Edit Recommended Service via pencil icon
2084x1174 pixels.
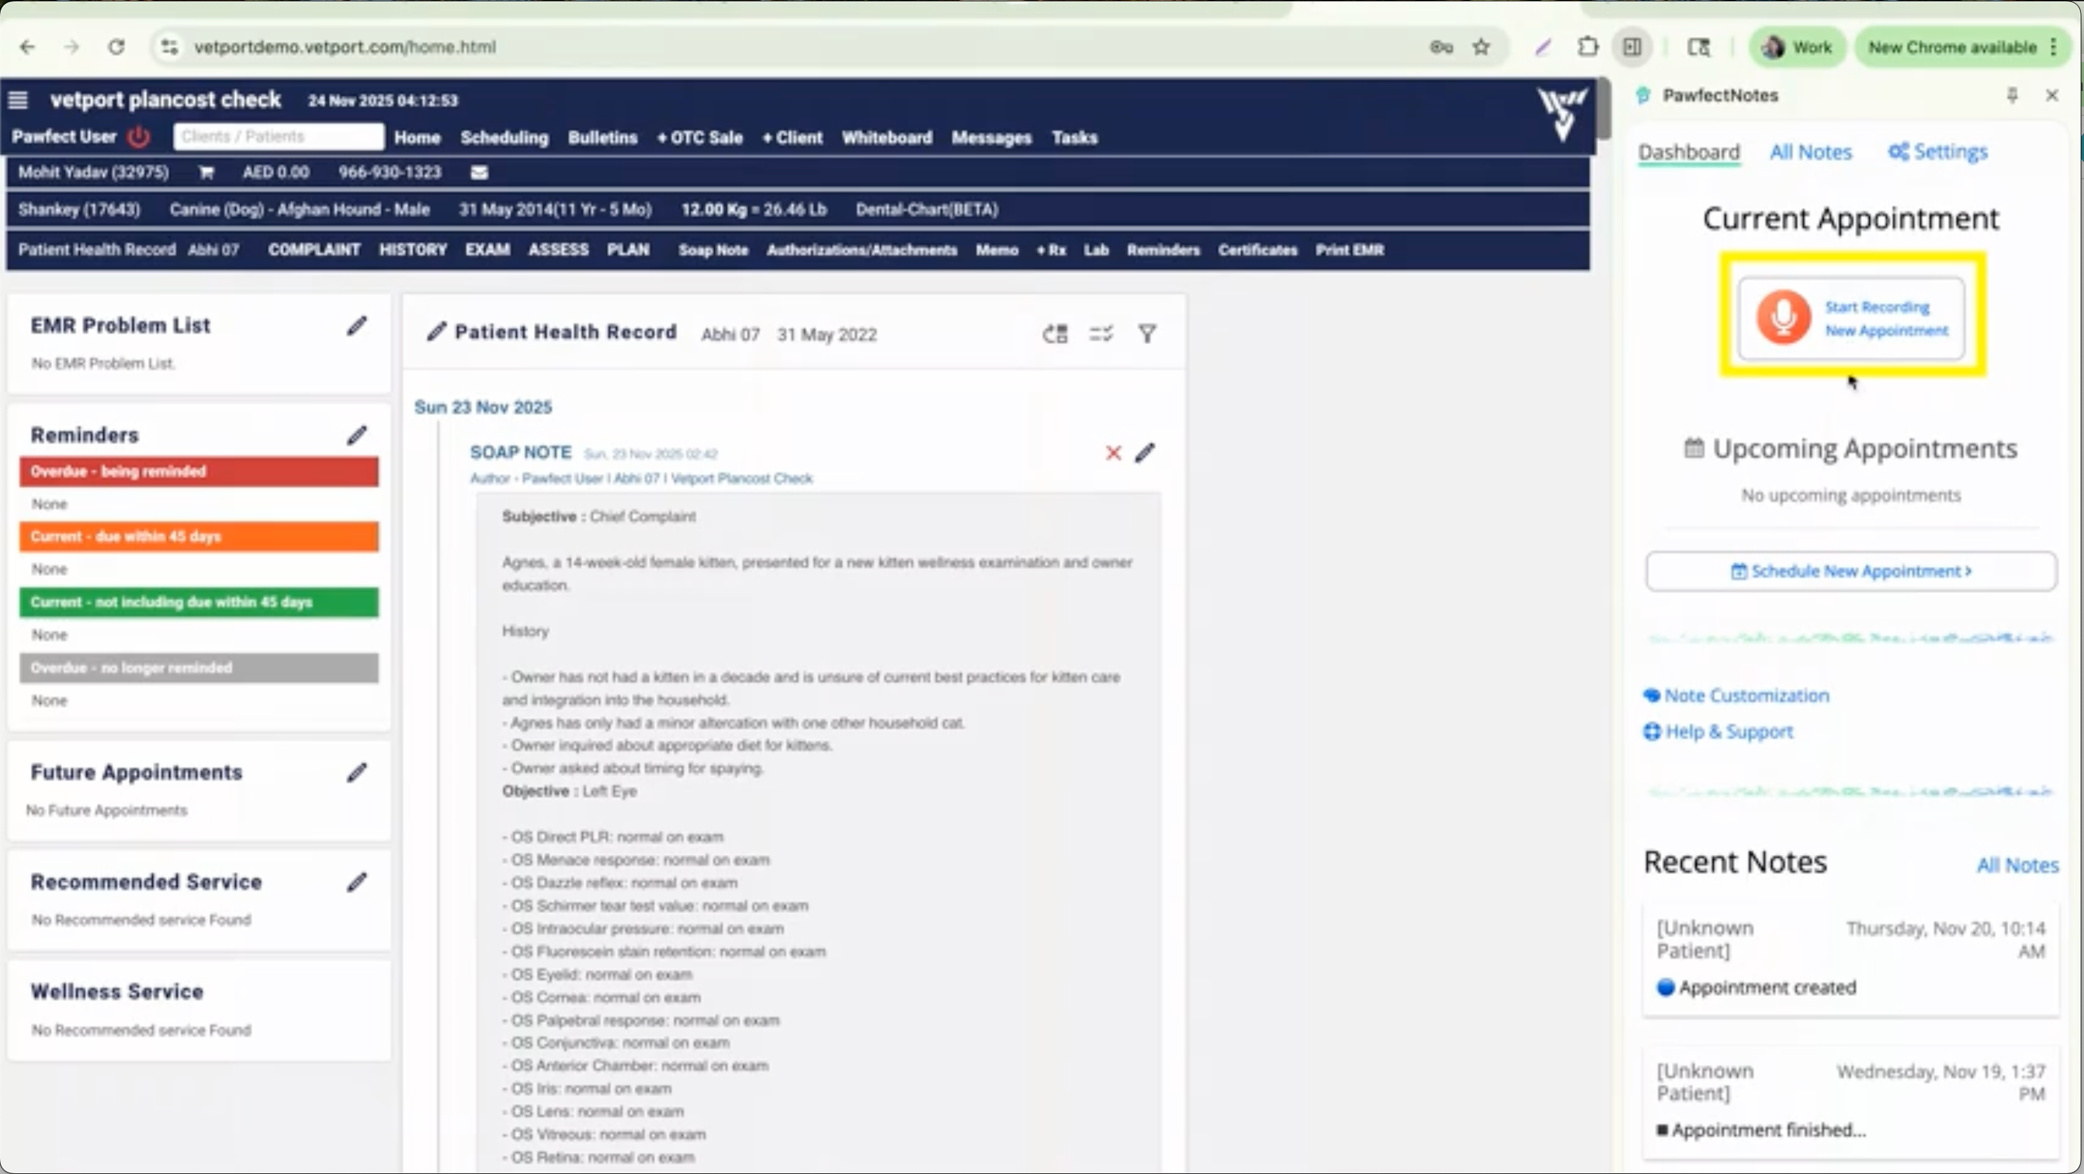[x=357, y=882]
